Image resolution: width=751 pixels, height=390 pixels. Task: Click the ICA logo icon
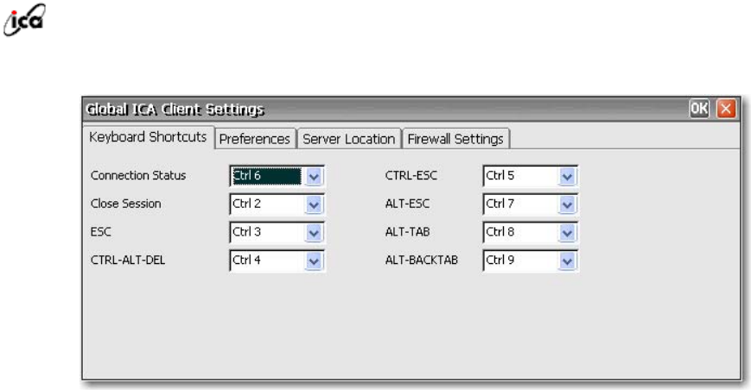point(24,20)
